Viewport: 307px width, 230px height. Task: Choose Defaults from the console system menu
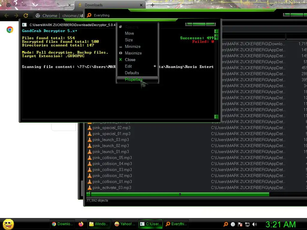[132, 73]
